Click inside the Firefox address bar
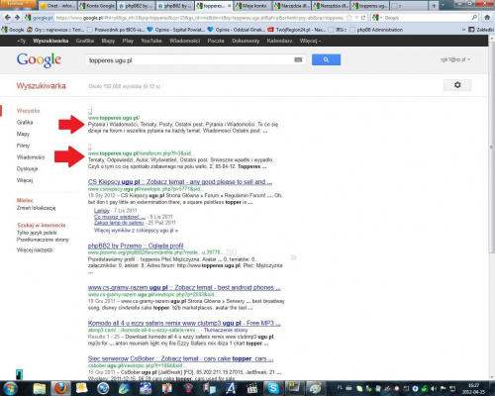 coord(200,18)
